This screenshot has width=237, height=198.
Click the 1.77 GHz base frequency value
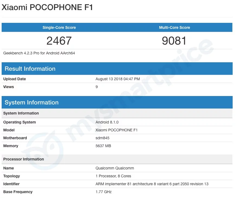tap(103, 192)
